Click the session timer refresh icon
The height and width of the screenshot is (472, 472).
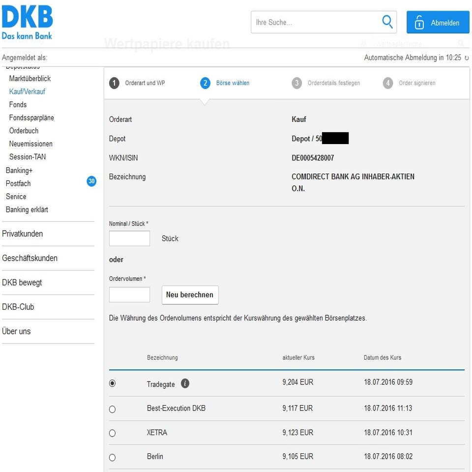click(467, 58)
